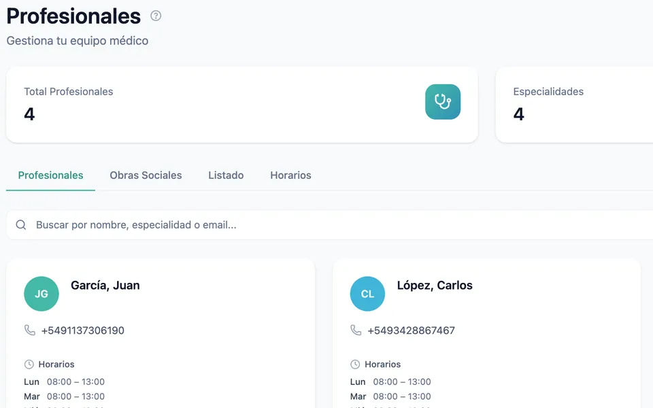Screen dimensions: 653x408
Task: Click the phone icon next to +5493428867467
Action: [x=356, y=330]
